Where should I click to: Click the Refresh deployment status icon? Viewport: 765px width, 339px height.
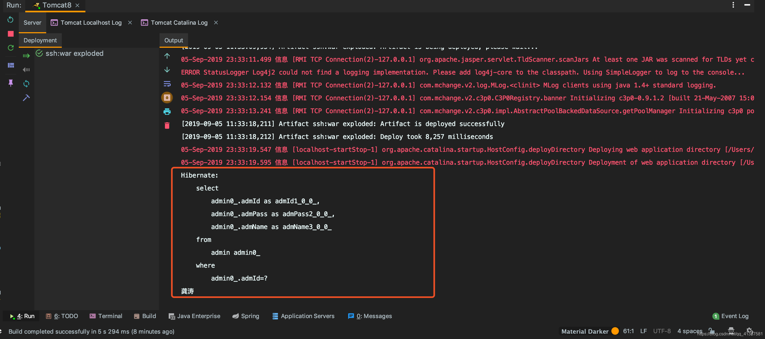coord(26,84)
